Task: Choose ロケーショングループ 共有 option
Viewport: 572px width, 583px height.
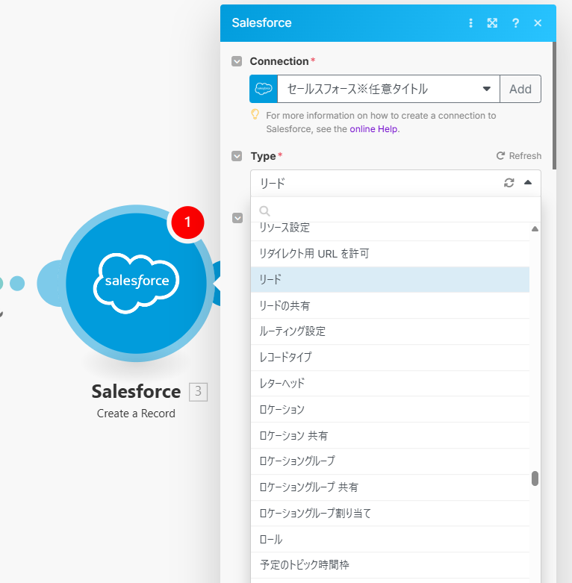Action: (x=390, y=487)
